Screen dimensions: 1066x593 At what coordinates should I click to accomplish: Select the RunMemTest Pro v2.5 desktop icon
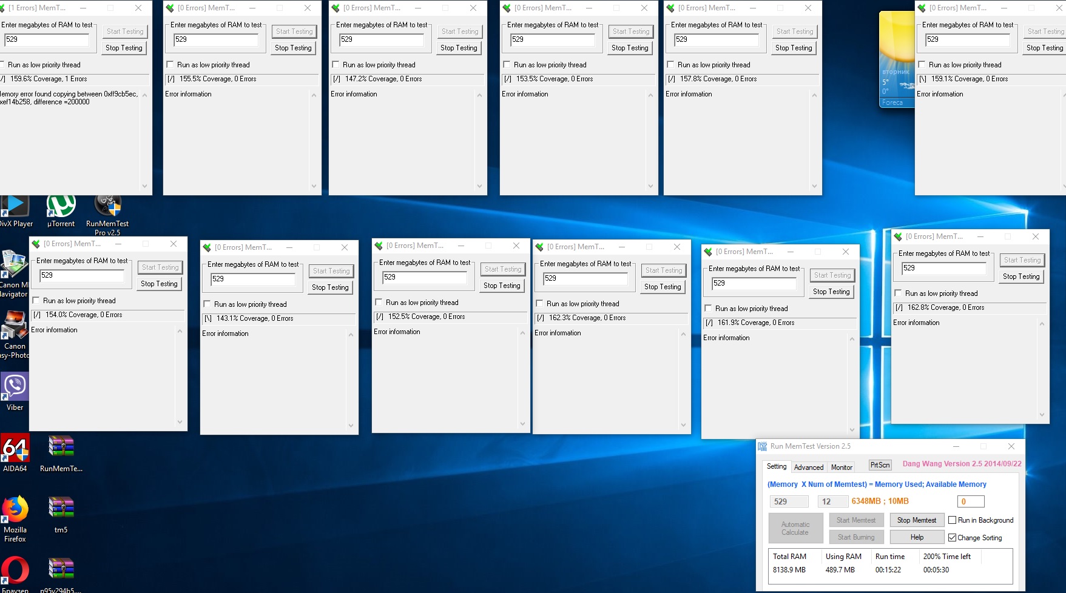107,215
